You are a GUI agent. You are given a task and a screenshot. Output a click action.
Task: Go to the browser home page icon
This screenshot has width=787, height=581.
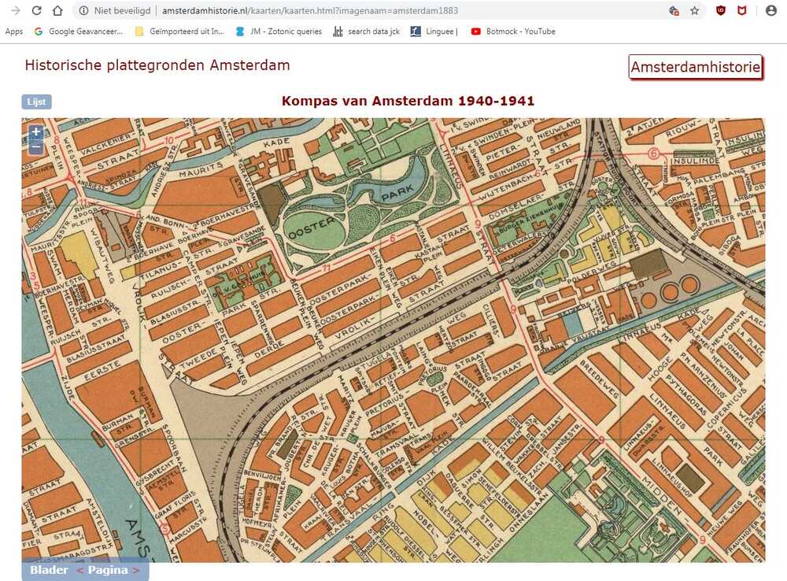point(57,10)
